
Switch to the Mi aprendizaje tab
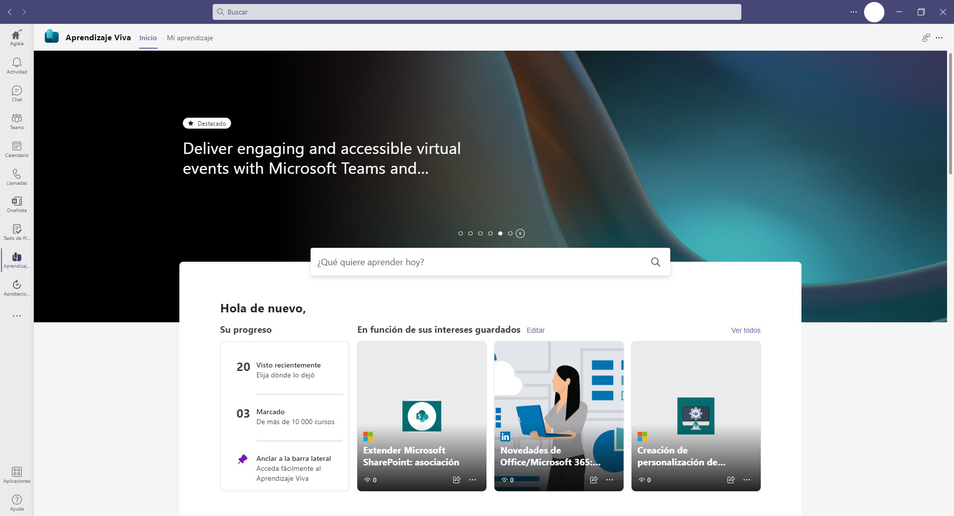(x=190, y=38)
